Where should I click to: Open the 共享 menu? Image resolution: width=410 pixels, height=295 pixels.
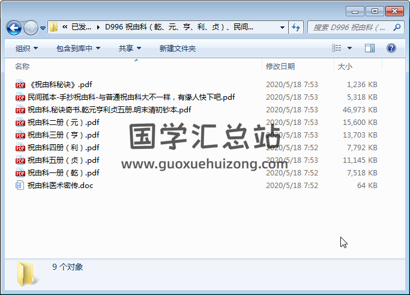pos(130,48)
